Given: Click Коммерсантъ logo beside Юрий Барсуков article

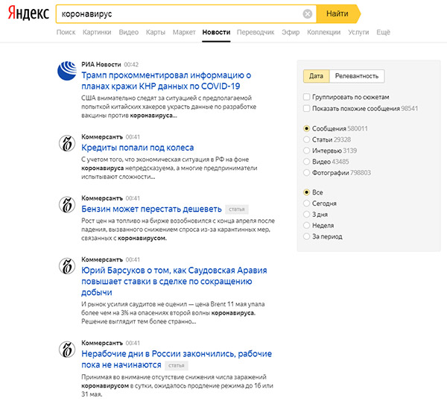Looking at the screenshot, I should click(67, 266).
